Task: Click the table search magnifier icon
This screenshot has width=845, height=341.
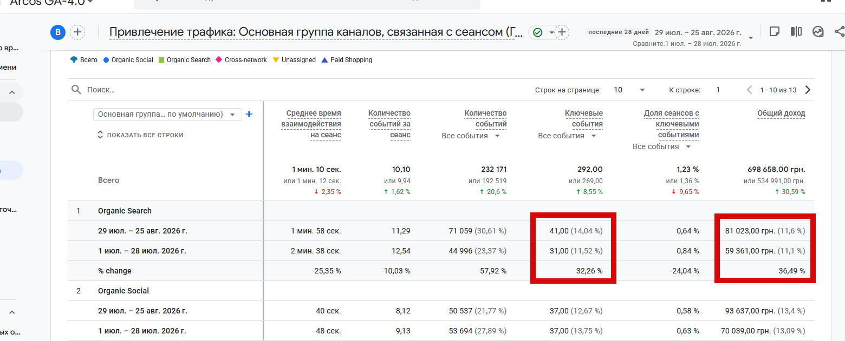Action: 76,90
